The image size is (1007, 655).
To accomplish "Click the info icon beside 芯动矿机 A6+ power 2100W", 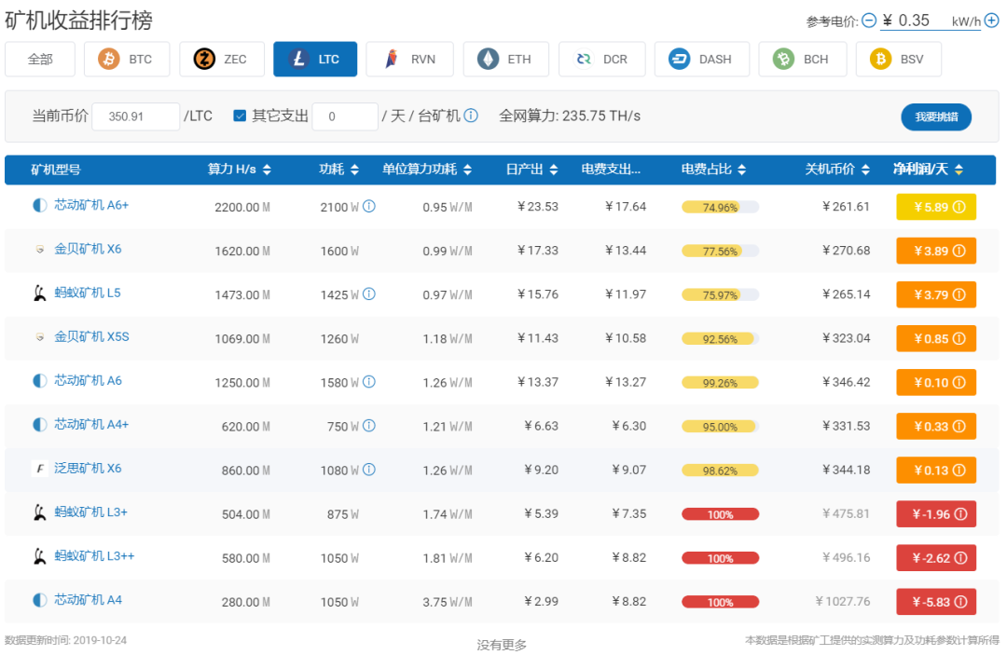I will (367, 206).
